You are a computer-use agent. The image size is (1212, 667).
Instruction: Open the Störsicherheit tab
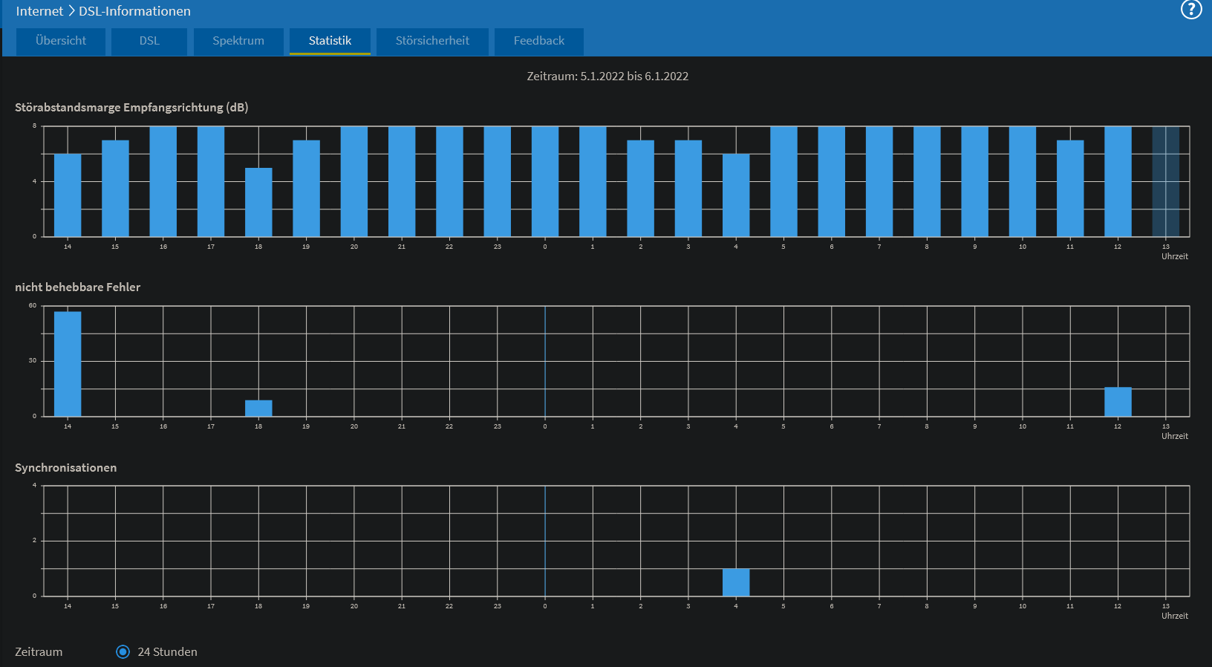(432, 41)
